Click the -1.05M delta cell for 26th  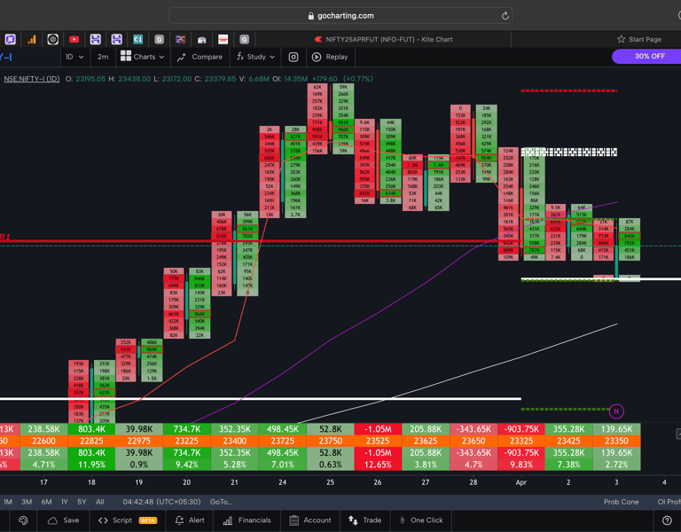click(378, 429)
